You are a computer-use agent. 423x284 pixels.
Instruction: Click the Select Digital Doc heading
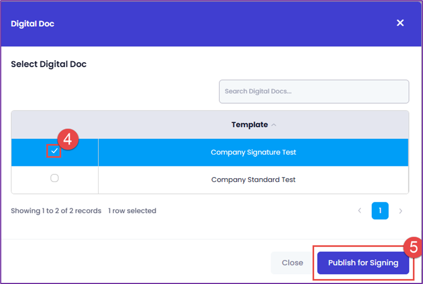[x=49, y=64]
